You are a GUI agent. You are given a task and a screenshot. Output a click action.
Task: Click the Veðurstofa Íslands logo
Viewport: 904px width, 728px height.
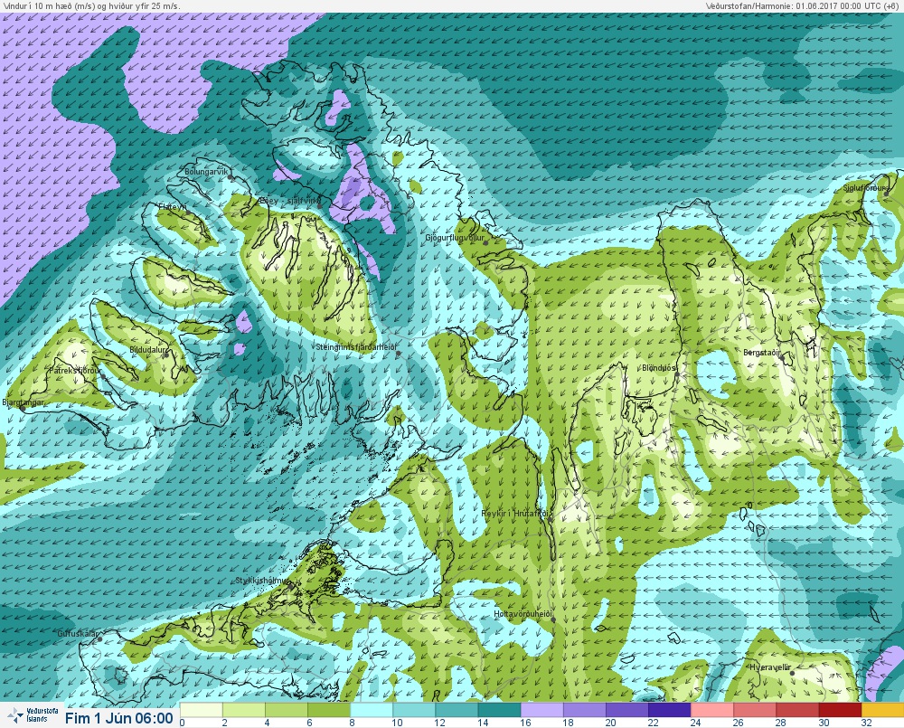(33, 715)
